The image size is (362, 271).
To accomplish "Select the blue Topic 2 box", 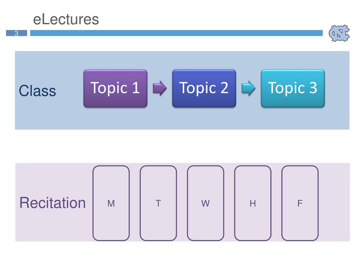I will (x=204, y=88).
